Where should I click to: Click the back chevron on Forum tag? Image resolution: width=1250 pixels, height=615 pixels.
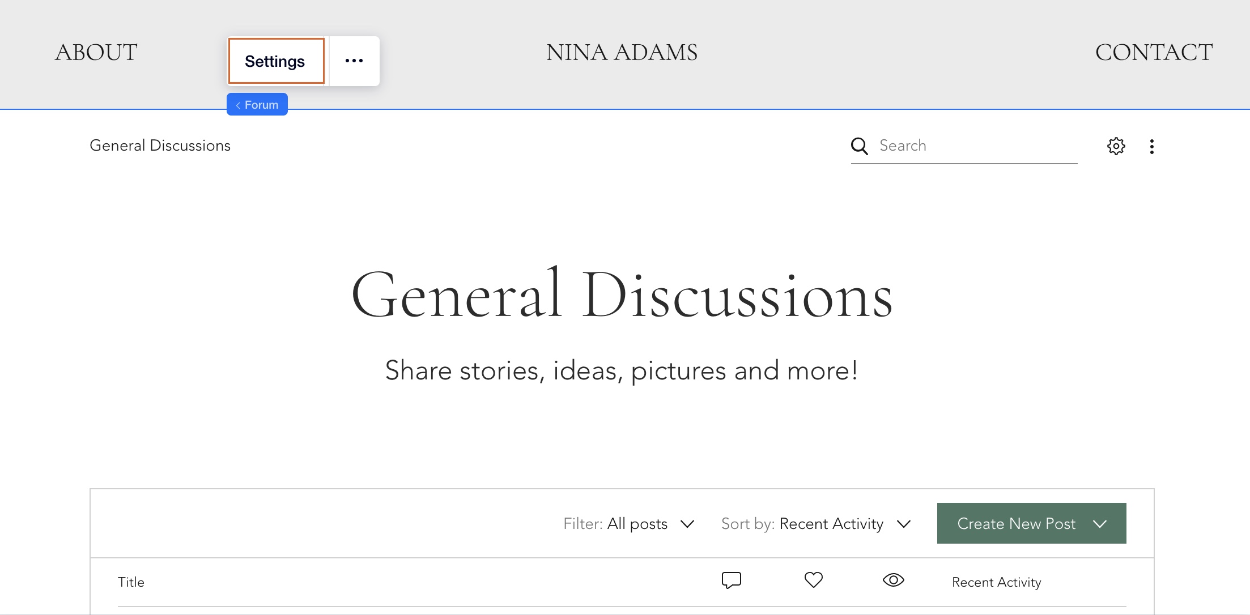click(x=239, y=105)
